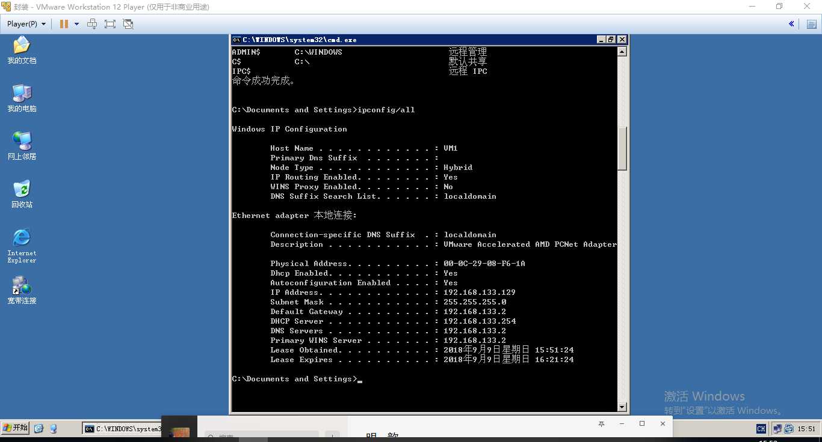Screen dimensions: 822x442
Task: Click the Subnet Mask value 255.255.255.0
Action: tap(475, 302)
